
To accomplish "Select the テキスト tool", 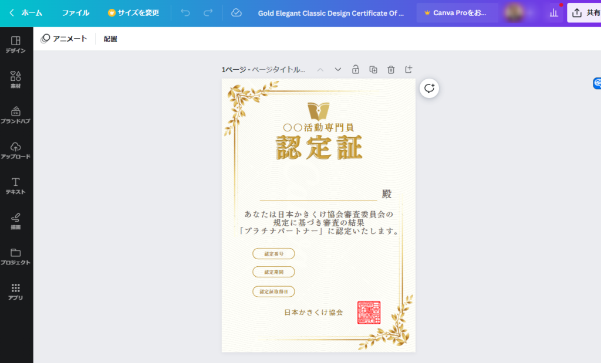I will (x=16, y=185).
